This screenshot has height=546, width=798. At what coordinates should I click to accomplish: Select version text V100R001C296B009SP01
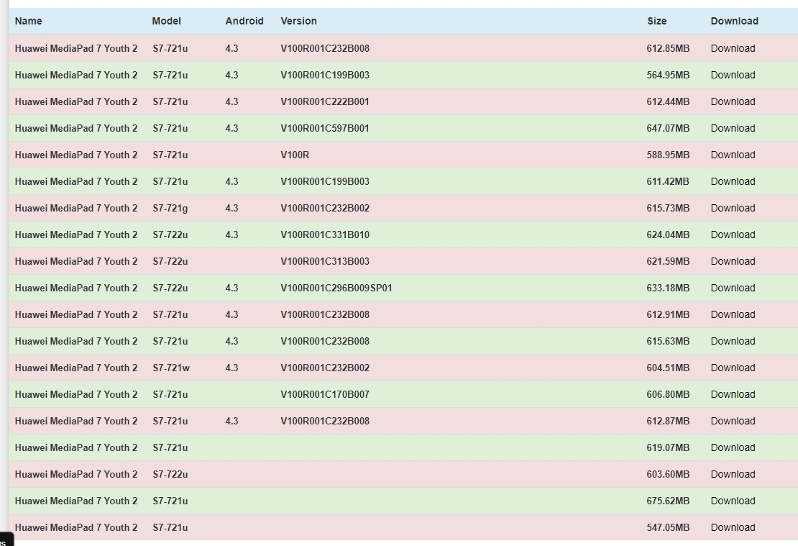pyautogui.click(x=336, y=288)
